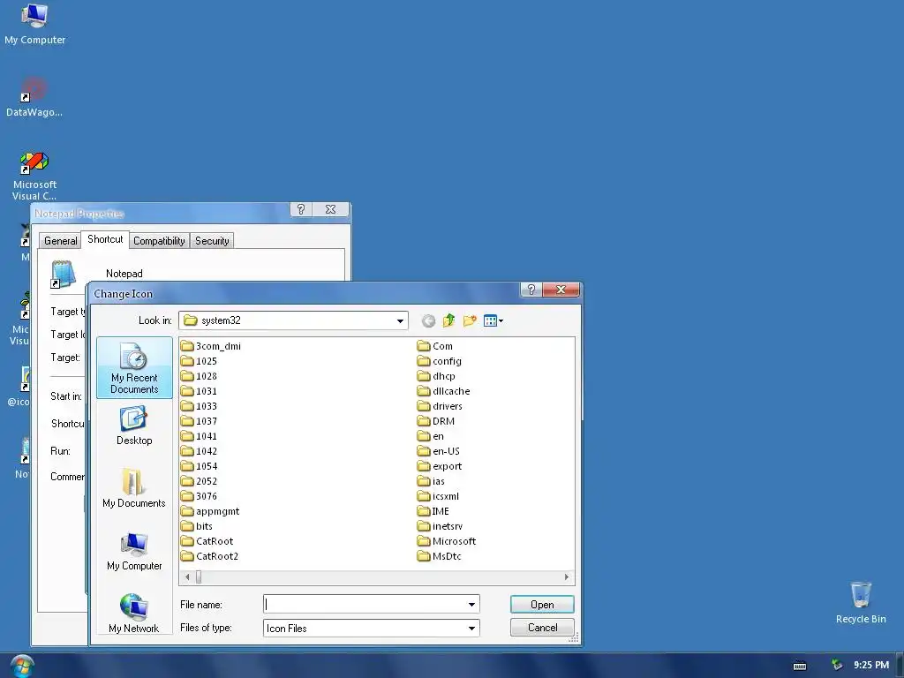Click the Go Back arrow icon in Change Icon dialog
This screenshot has height=678, width=904.
pyautogui.click(x=428, y=320)
